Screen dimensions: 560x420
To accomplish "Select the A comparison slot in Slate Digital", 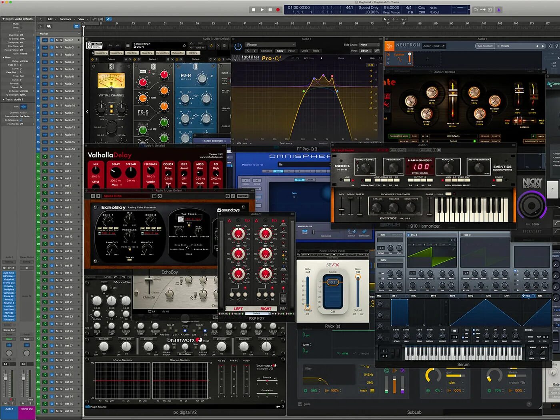I will pyautogui.click(x=212, y=46).
